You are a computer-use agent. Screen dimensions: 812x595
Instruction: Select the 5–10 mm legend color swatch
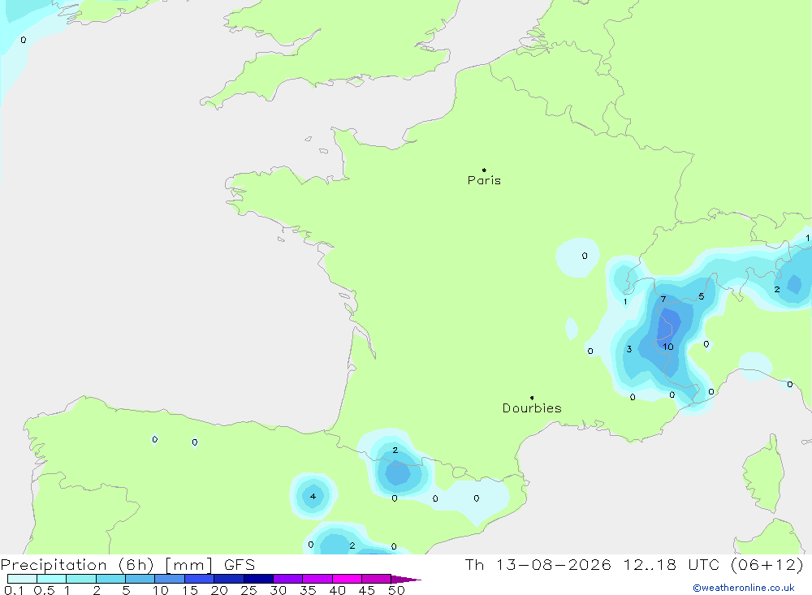[140, 579]
